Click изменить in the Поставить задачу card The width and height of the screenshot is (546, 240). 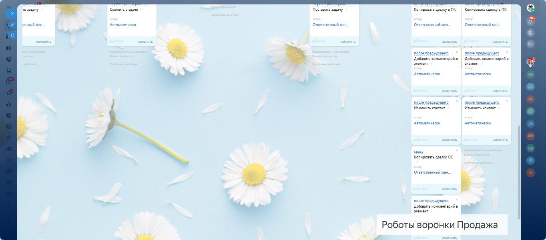[348, 42]
